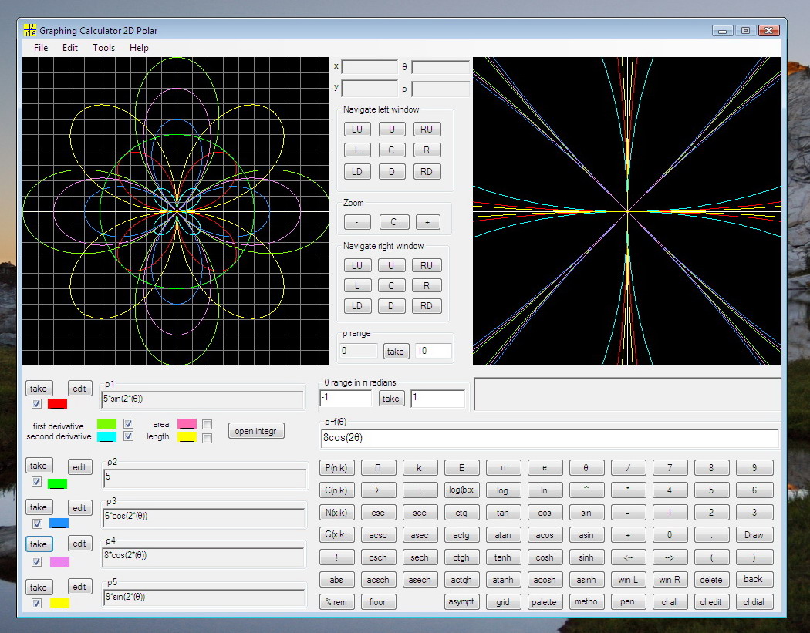
Task: Enable the length checkbox
Action: pyautogui.click(x=208, y=439)
